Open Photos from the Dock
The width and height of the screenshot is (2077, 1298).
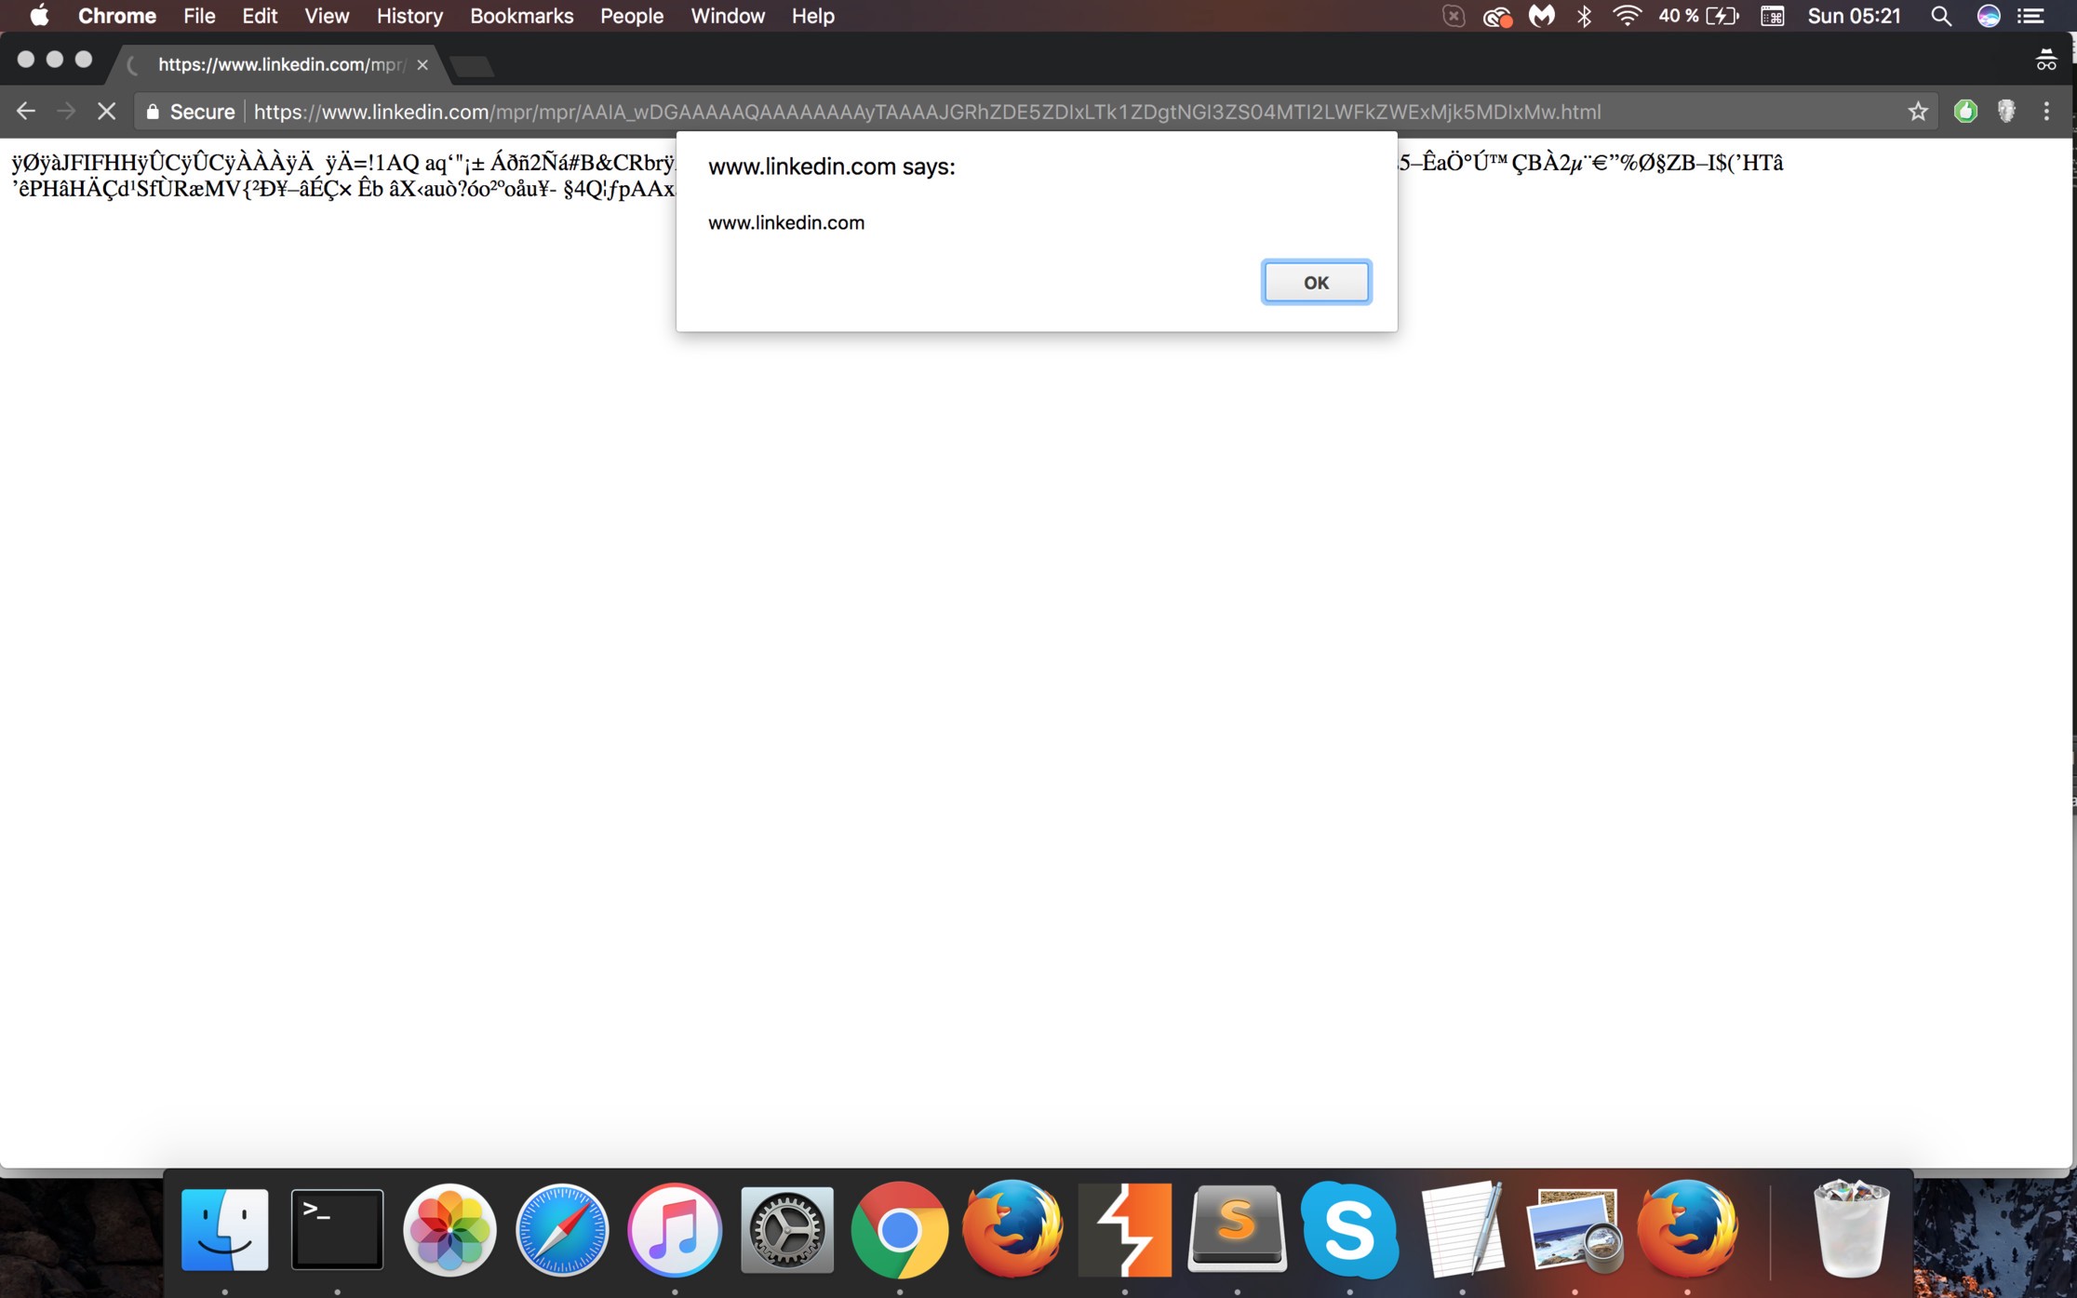[x=449, y=1229]
